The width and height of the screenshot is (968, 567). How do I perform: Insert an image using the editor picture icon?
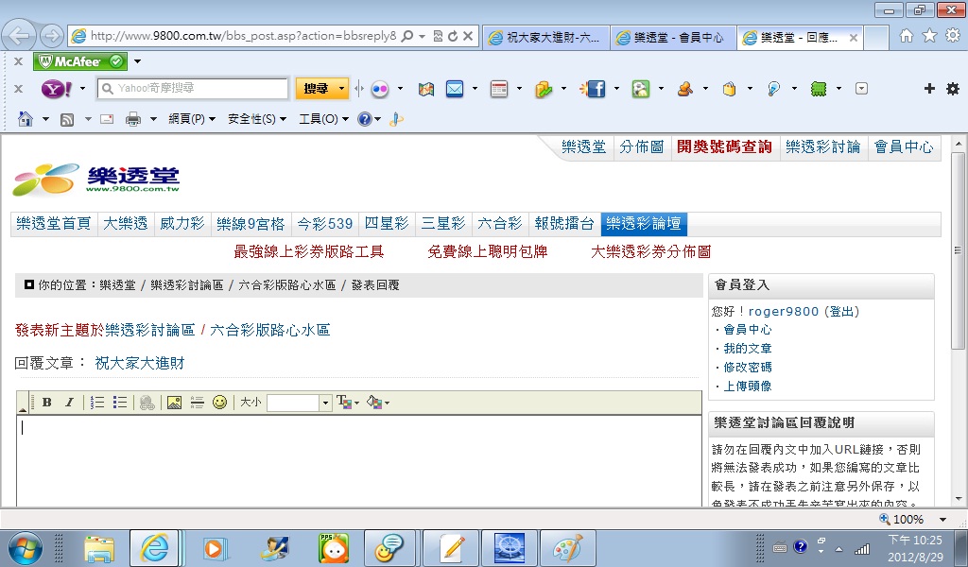174,403
